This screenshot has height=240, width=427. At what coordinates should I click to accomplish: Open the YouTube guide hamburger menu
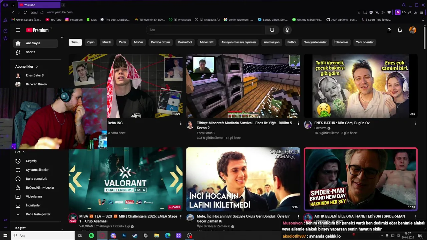pyautogui.click(x=18, y=30)
